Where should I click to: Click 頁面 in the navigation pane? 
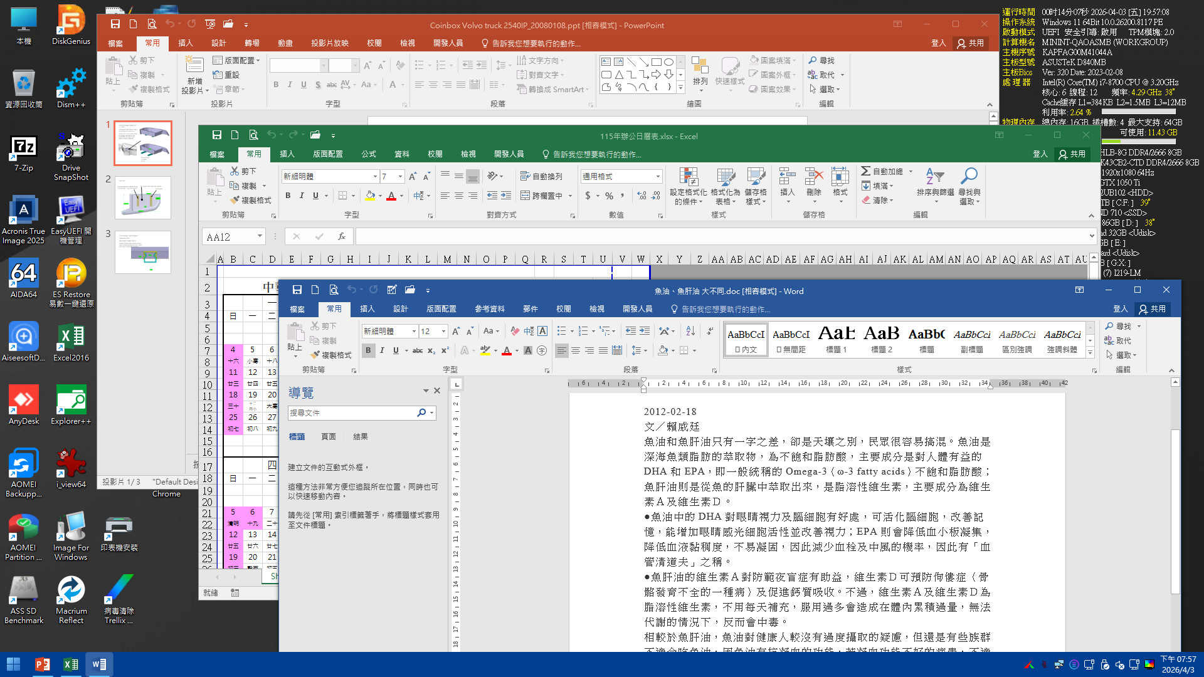(x=329, y=436)
